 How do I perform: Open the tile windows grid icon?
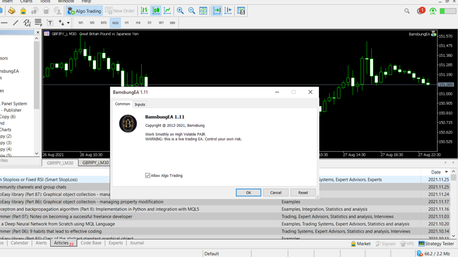(203, 11)
